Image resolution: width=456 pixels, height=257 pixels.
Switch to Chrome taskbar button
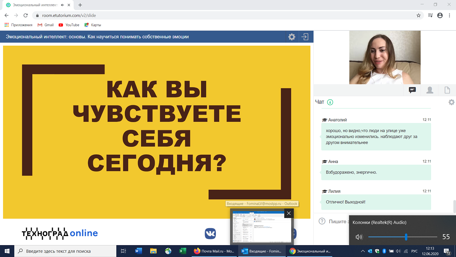[310, 251]
